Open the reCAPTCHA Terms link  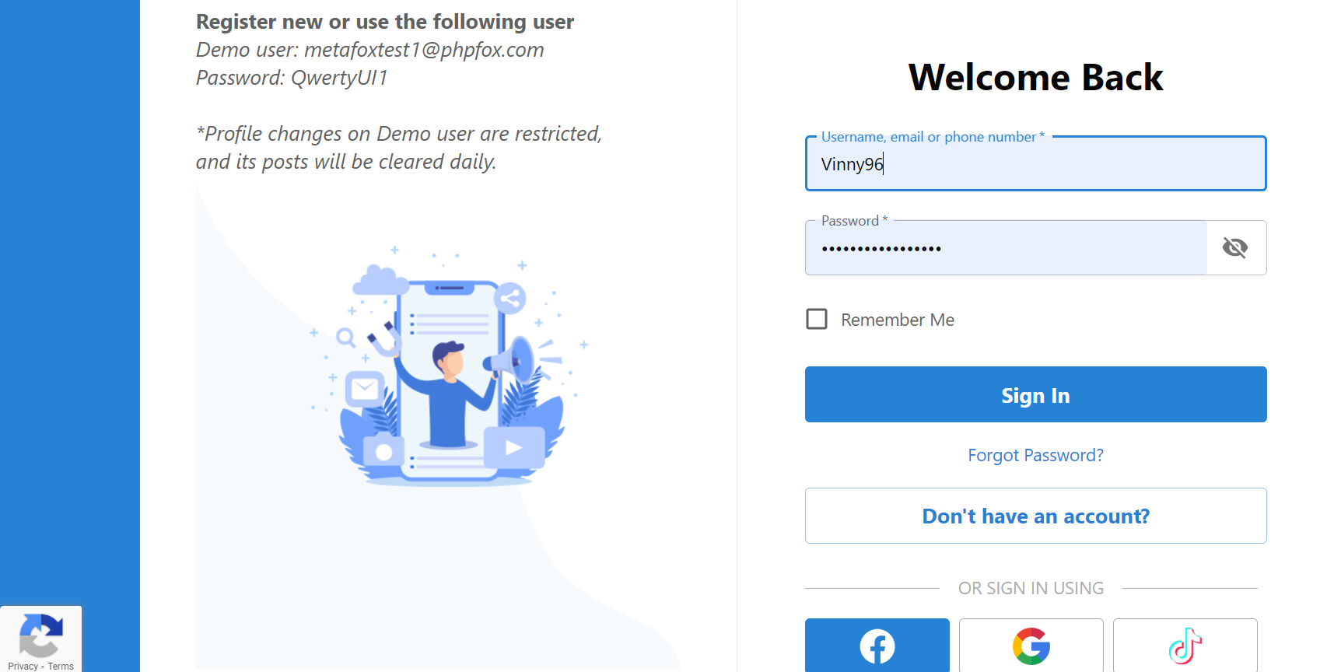61,666
